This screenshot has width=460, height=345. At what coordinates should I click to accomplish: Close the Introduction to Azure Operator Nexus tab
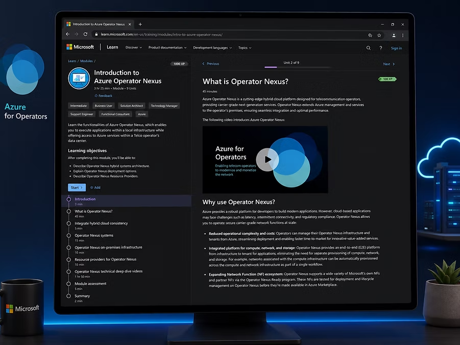(x=130, y=24)
